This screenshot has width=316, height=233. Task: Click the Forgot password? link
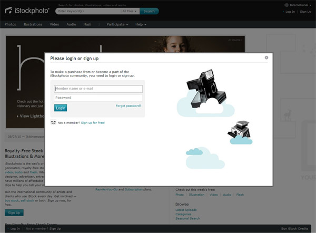[x=129, y=106]
